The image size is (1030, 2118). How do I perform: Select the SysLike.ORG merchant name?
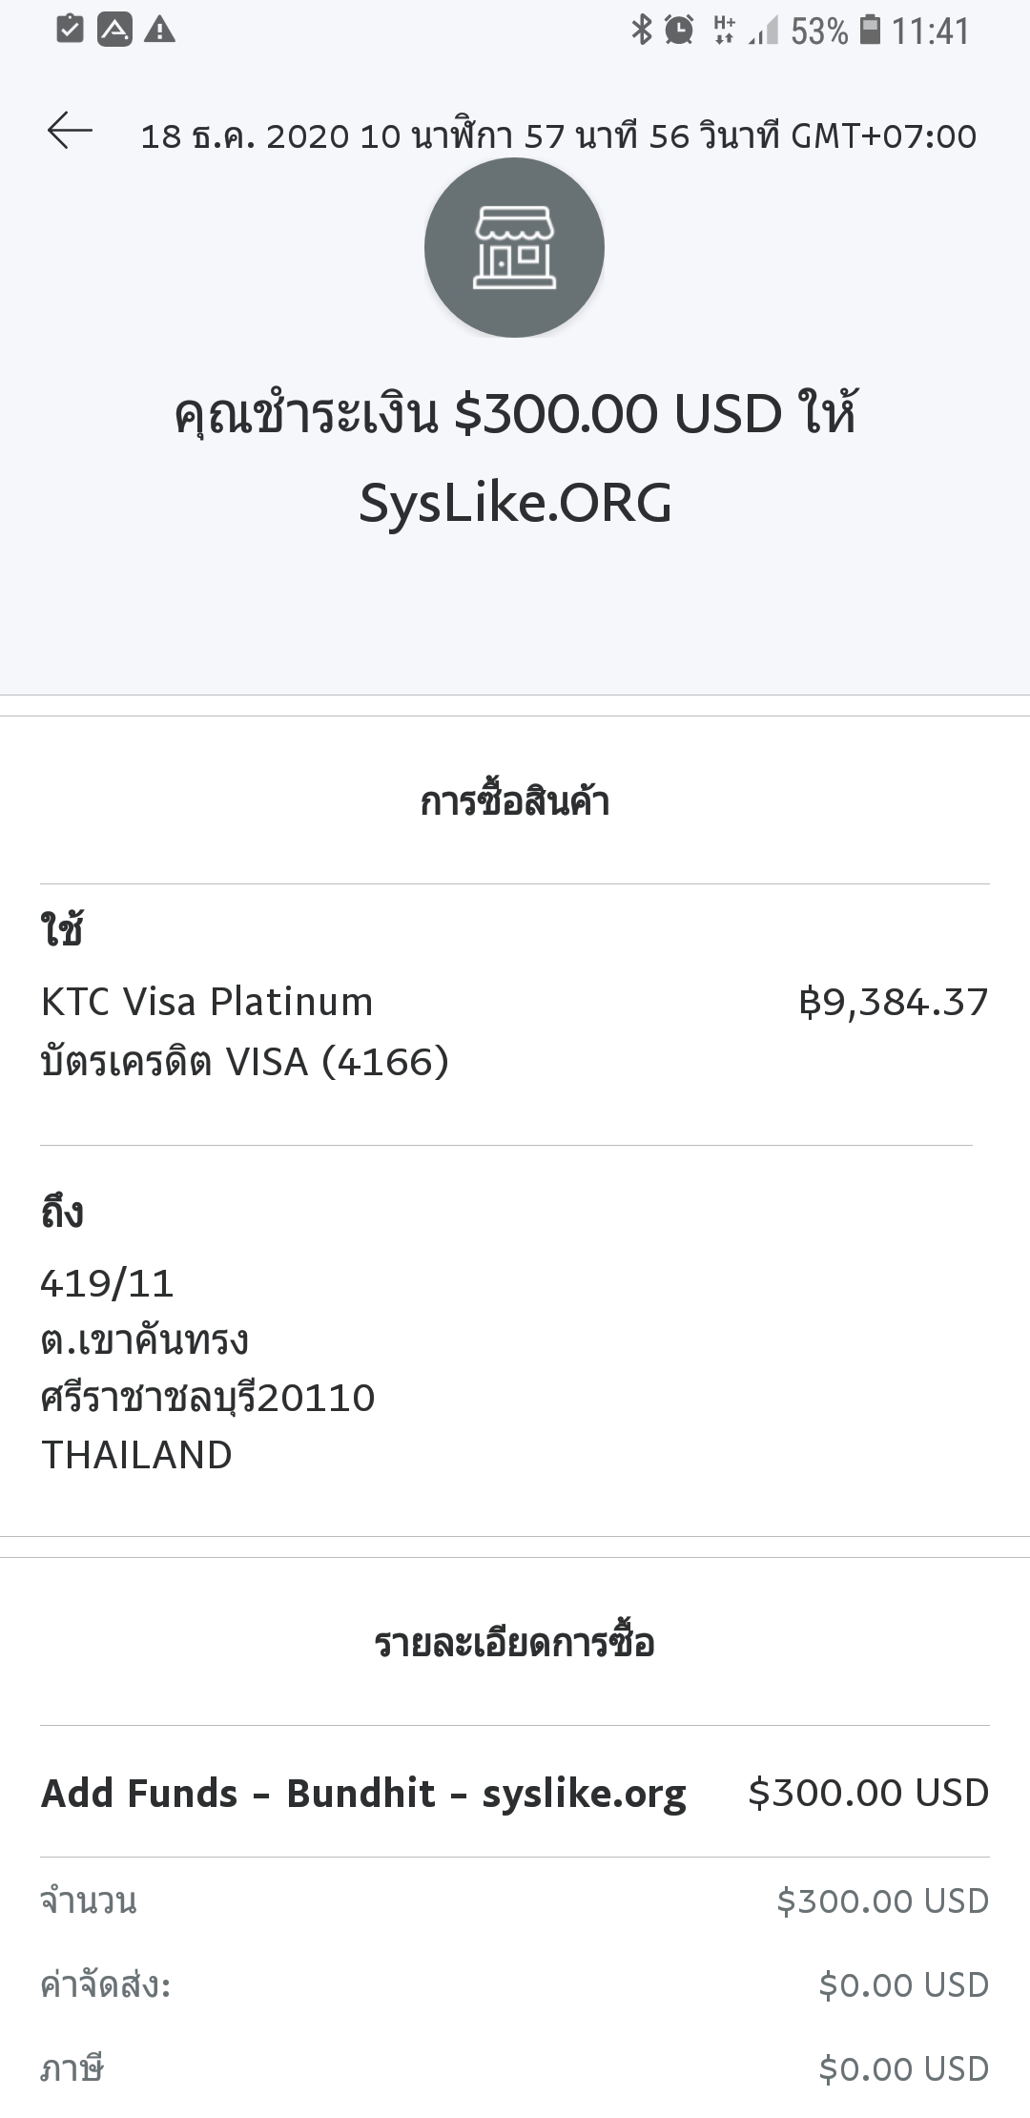pos(515,503)
